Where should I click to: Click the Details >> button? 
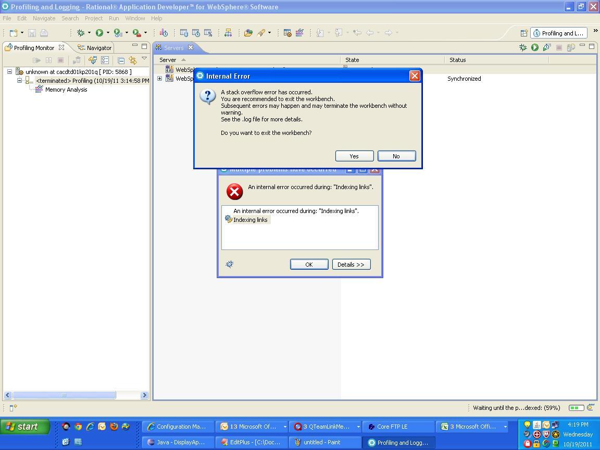coord(351,265)
